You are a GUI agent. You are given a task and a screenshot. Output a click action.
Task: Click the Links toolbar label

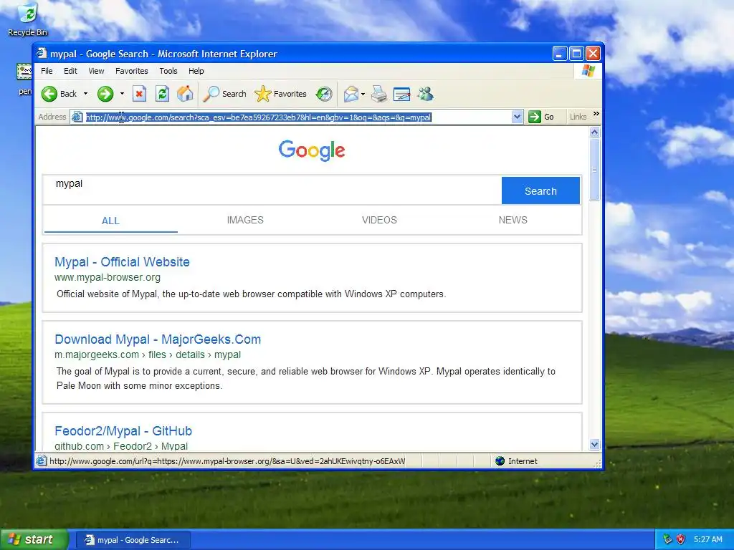point(578,117)
